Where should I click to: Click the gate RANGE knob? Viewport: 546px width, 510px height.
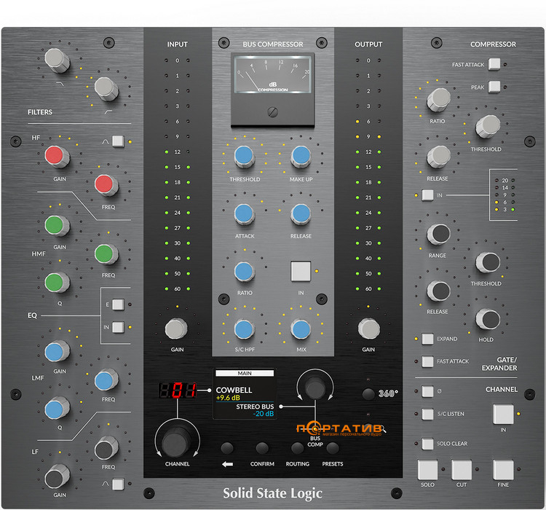pyautogui.click(x=438, y=234)
